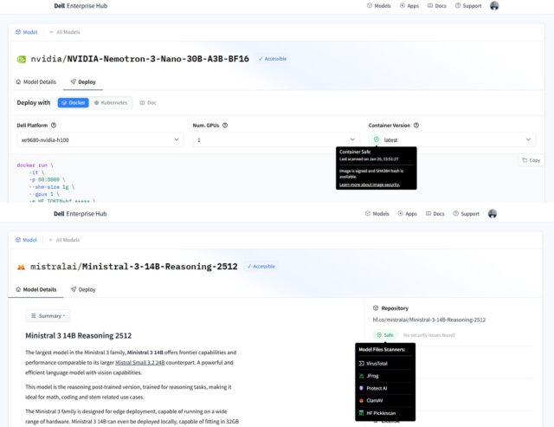Expand the Num. GPUs dropdown
554x427 pixels.
click(275, 139)
